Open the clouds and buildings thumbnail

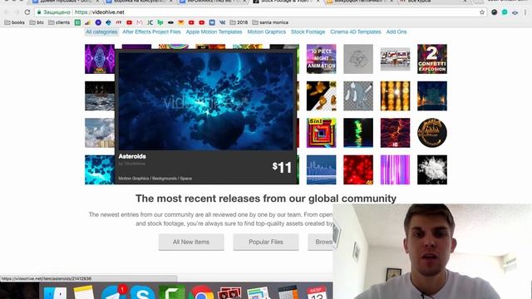click(100, 133)
